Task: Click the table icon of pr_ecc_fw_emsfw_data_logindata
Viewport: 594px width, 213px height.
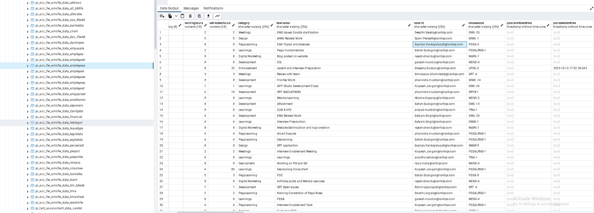Action: pos(32,134)
